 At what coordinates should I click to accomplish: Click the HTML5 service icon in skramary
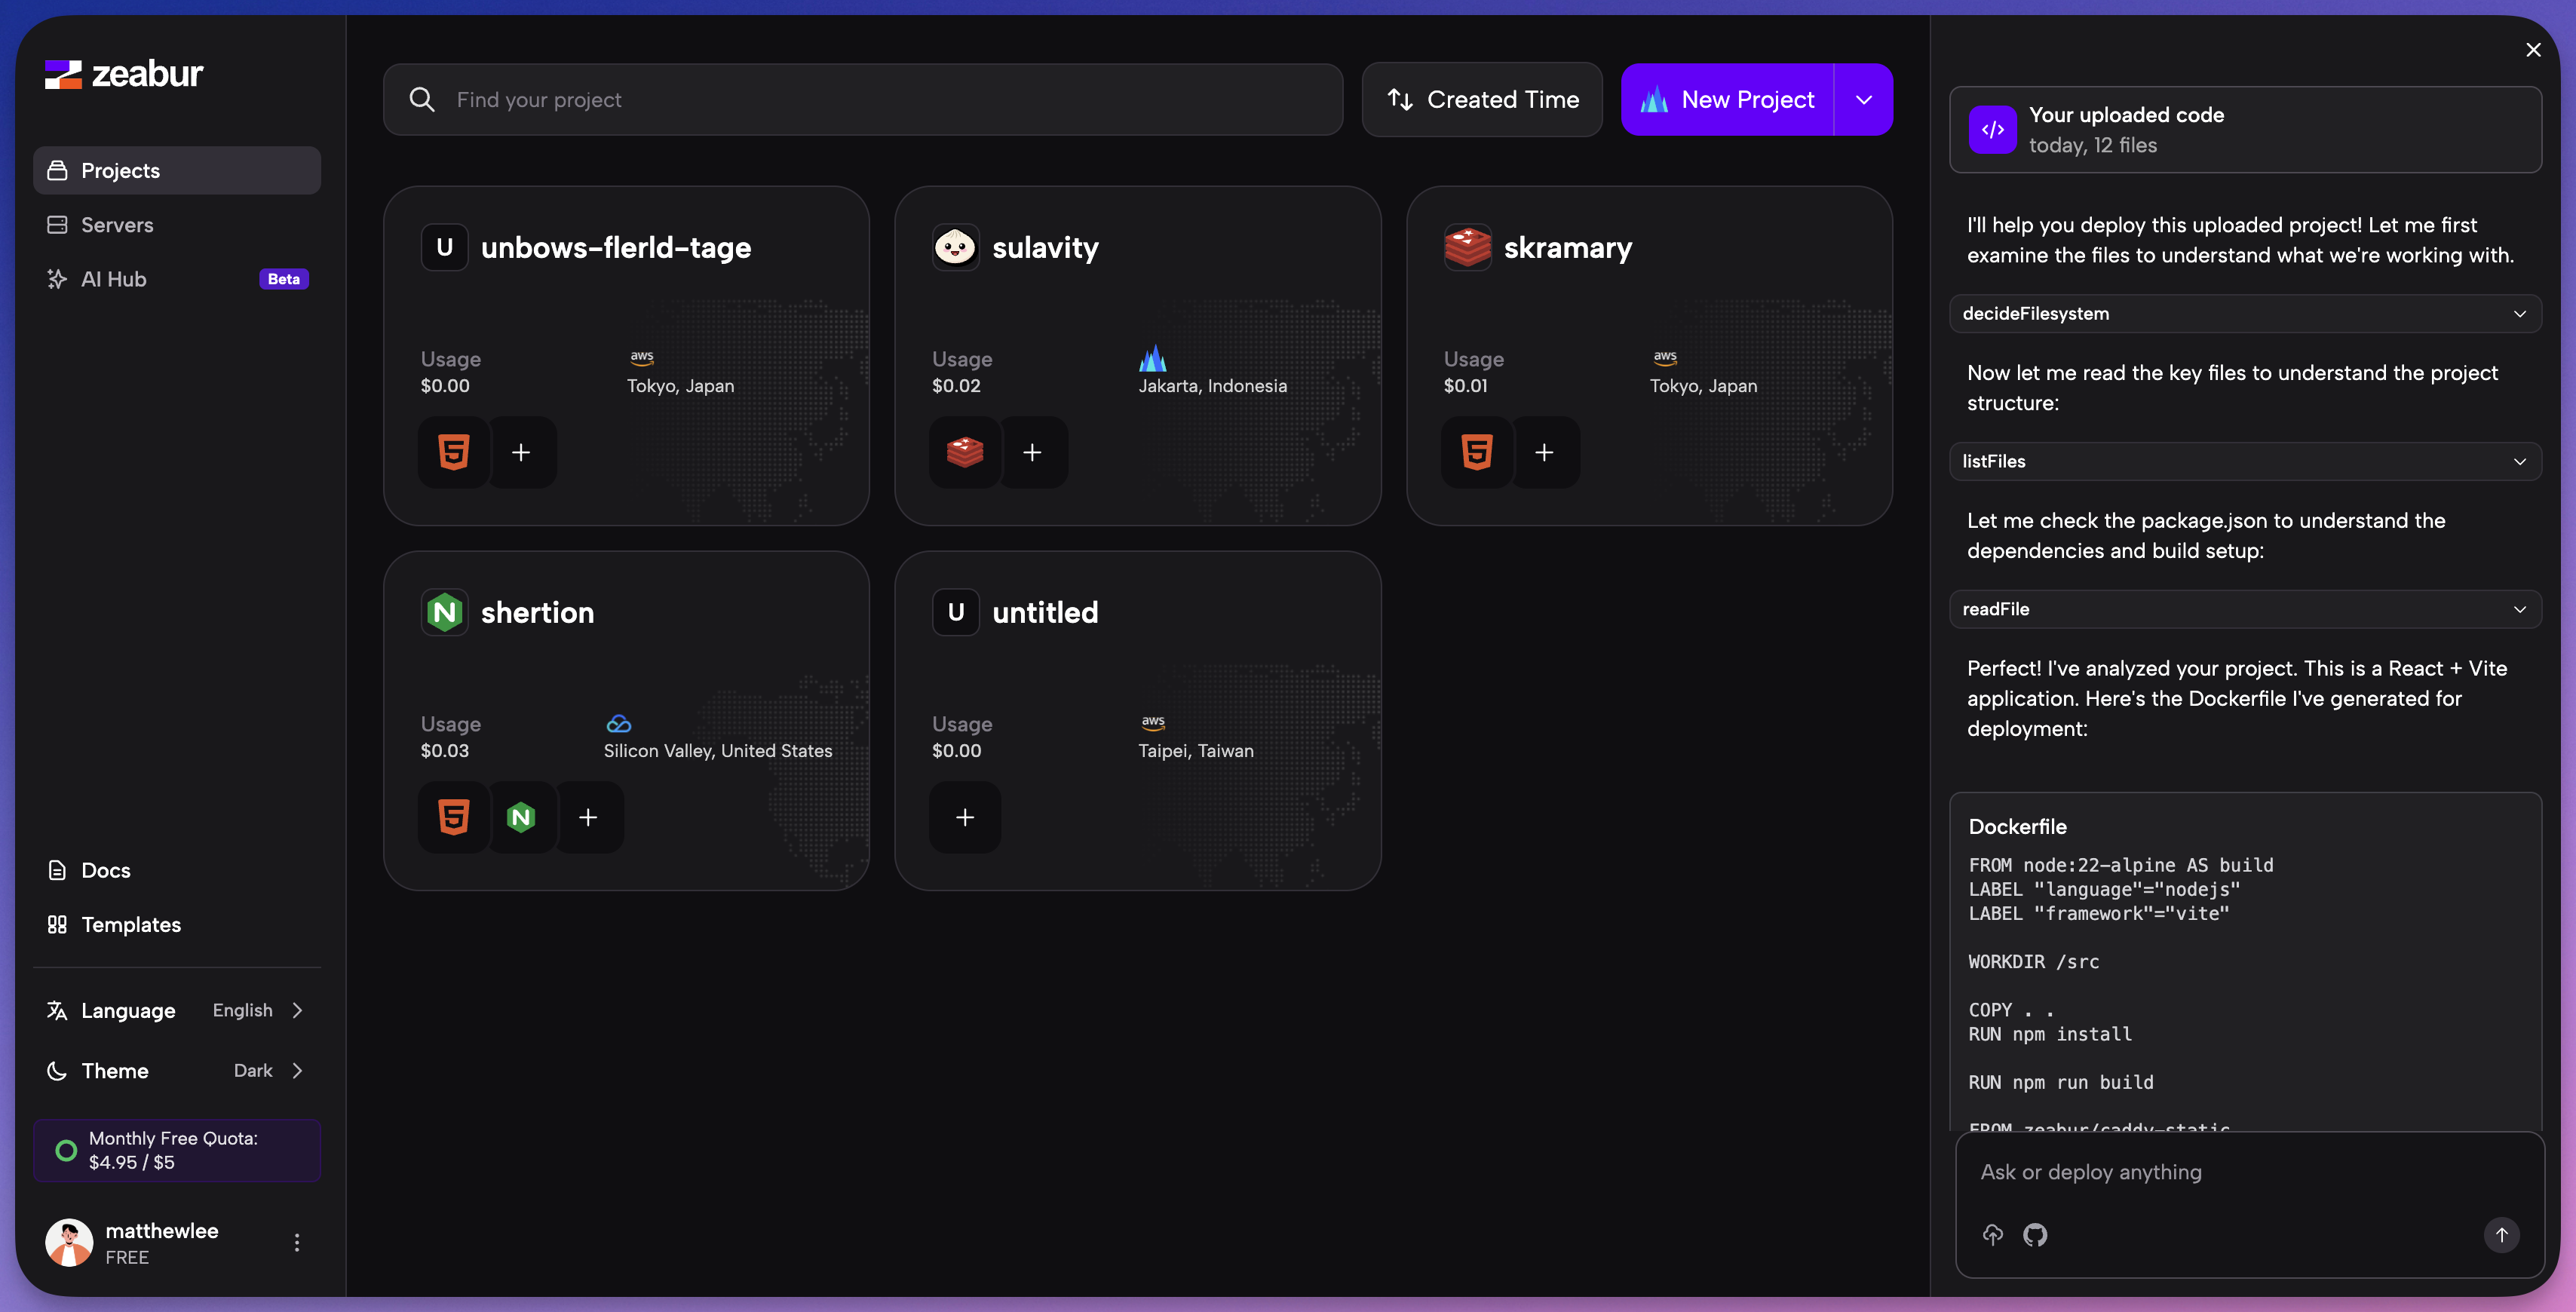click(x=1476, y=452)
